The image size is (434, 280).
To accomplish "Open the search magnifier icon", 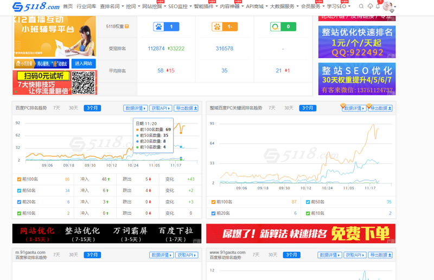I will click(361, 6).
